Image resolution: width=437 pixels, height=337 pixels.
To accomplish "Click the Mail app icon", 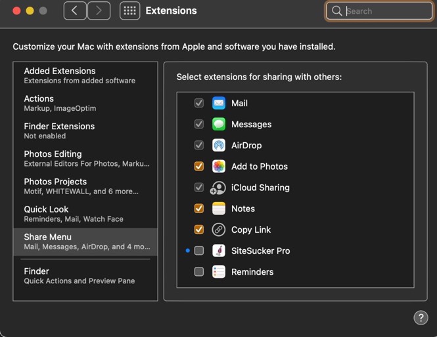I will point(219,104).
